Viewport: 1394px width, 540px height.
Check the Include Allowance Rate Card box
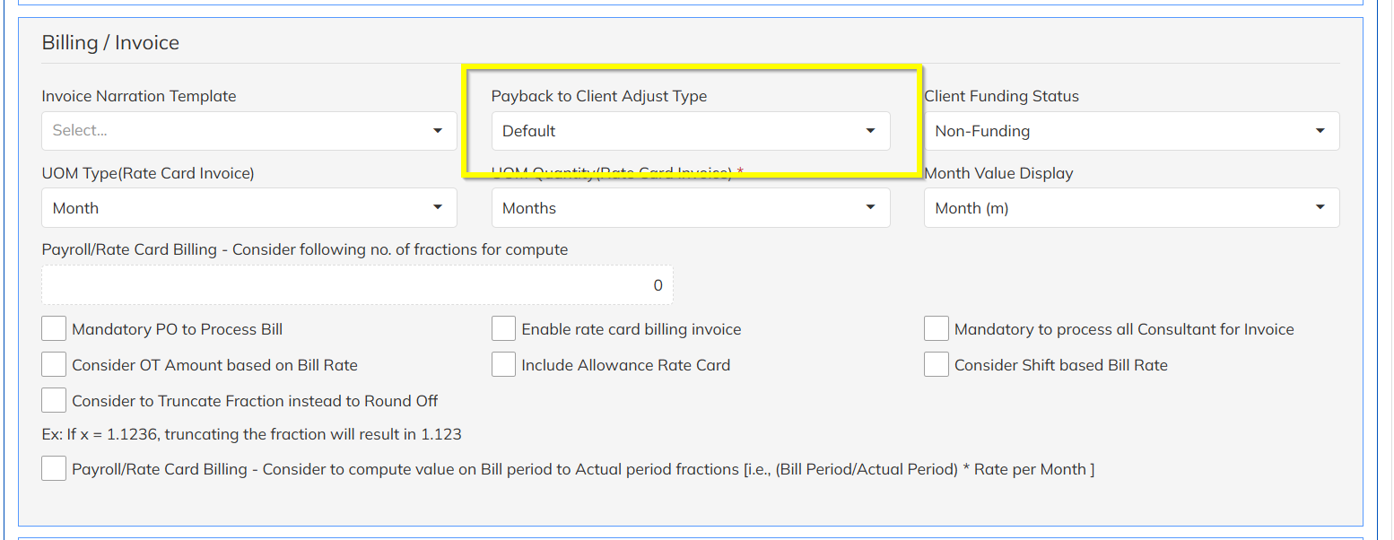504,365
